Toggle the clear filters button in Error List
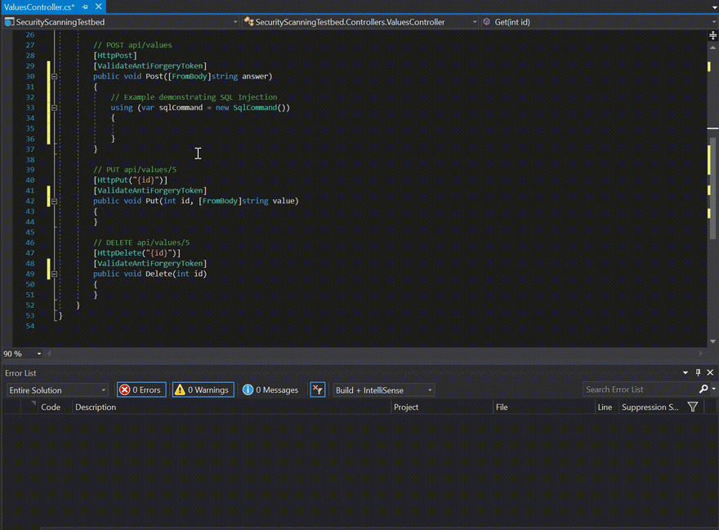The width and height of the screenshot is (719, 530). (x=317, y=390)
